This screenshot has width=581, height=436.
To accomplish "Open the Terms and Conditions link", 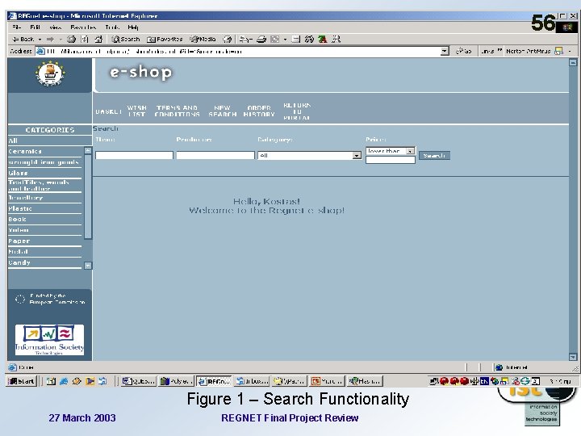I will (177, 111).
